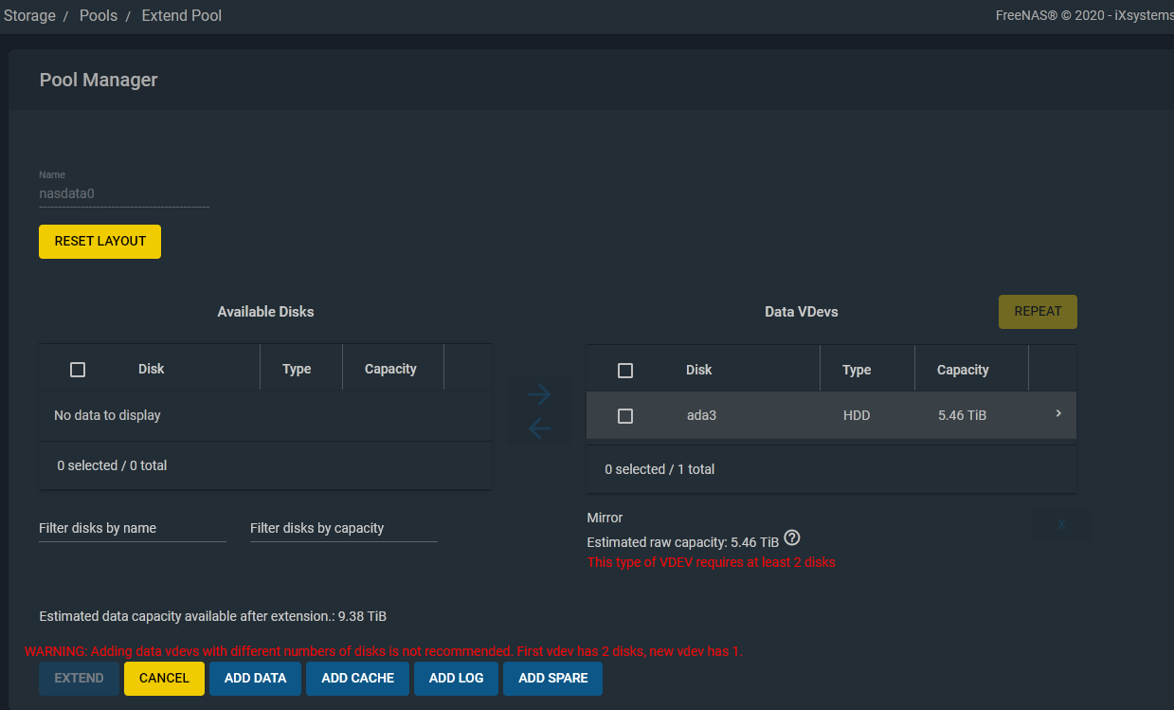Sort Data VDevs by Disk column
This screenshot has height=710, width=1174.
tap(698, 370)
